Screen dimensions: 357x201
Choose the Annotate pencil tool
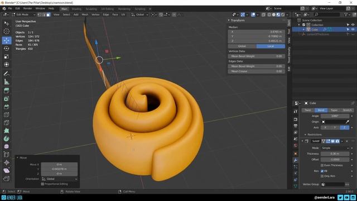7,74
